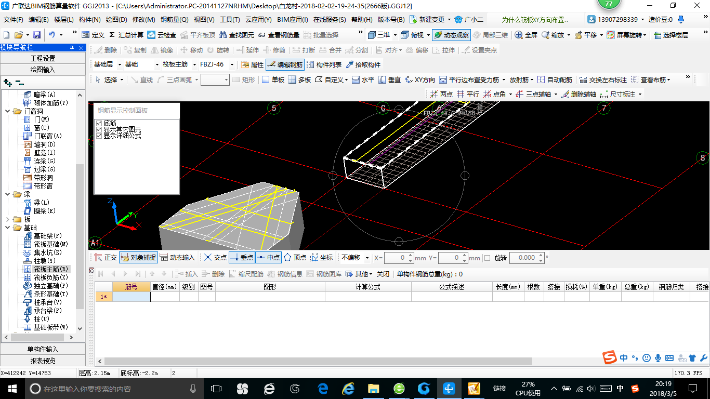Open 查看钢筋量 rebar quantity view
The height and width of the screenshot is (399, 710).
coord(279,35)
